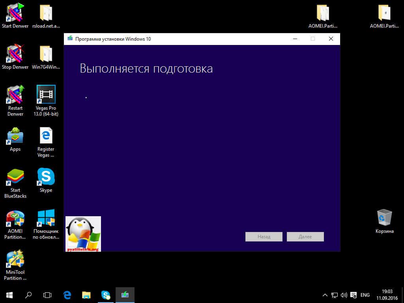Screen dimensions: 404x303
Task: Click the Выполняется подготовка heading
Action: point(146,69)
